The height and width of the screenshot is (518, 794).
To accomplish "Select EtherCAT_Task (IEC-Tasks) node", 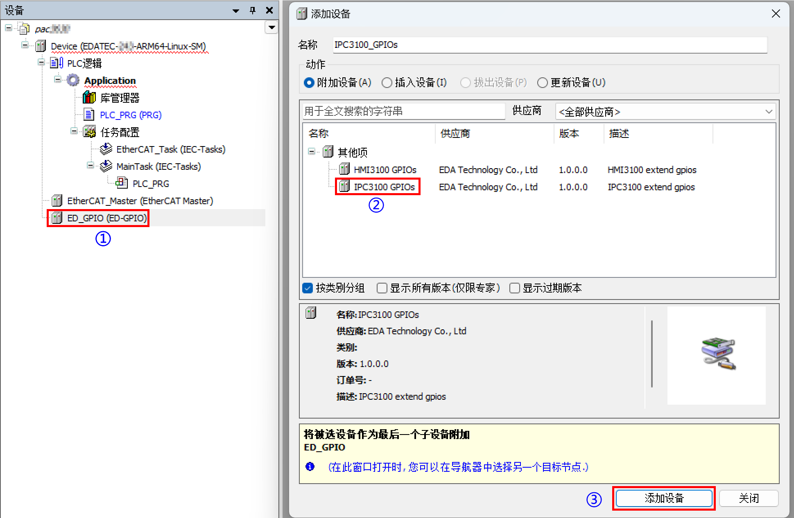I will click(x=170, y=149).
